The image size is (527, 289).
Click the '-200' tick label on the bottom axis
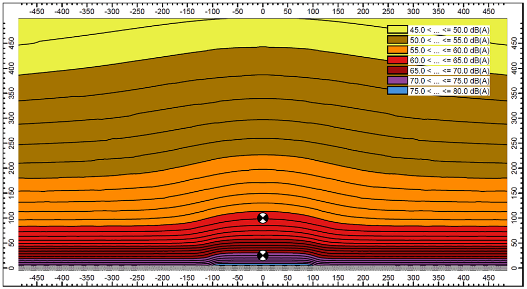click(x=162, y=277)
